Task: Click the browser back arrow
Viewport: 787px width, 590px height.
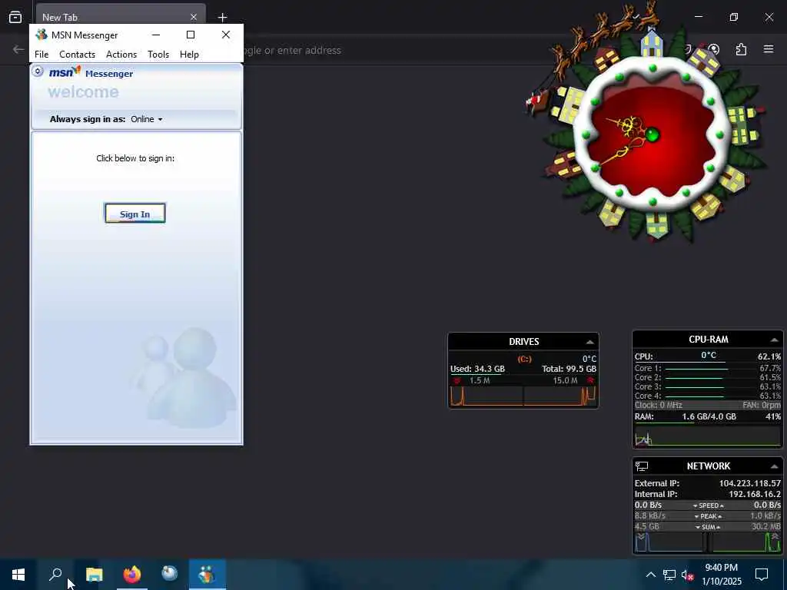Action: point(18,50)
